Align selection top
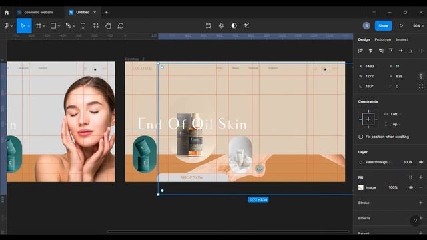427x240 pixels. click(x=391, y=51)
